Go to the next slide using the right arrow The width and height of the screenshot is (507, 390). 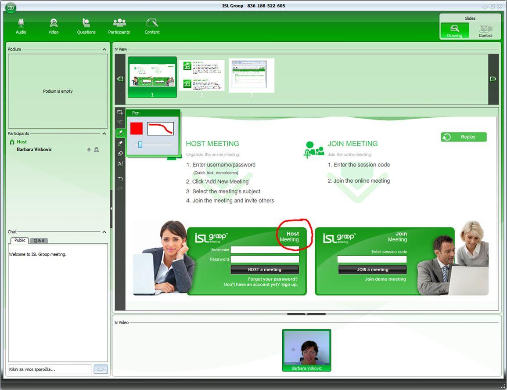pos(493,79)
